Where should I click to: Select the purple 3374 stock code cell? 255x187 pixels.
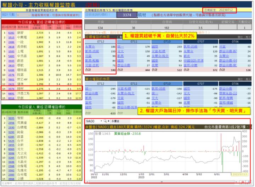[127, 15]
